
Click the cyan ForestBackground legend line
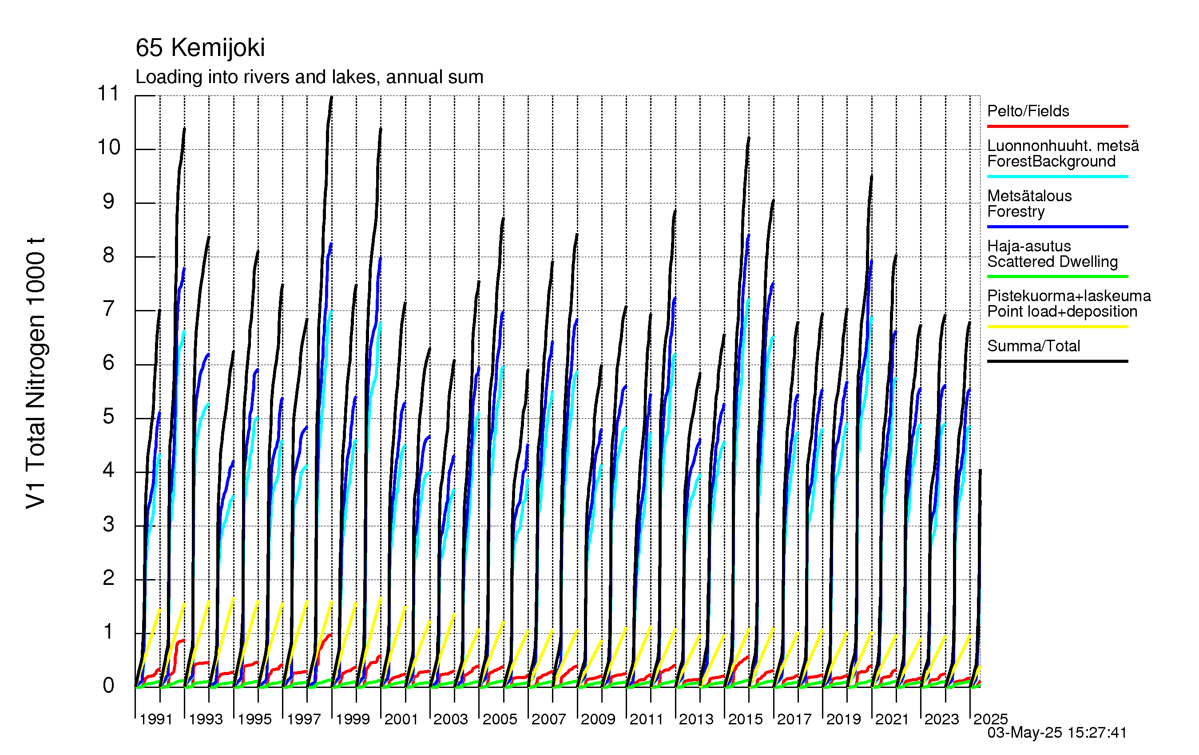[1058, 176]
